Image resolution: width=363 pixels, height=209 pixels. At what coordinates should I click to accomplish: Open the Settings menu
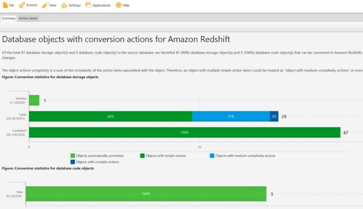(x=71, y=5)
